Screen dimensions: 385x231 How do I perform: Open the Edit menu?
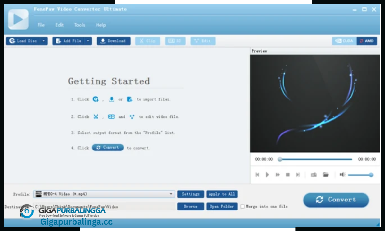pyautogui.click(x=59, y=25)
